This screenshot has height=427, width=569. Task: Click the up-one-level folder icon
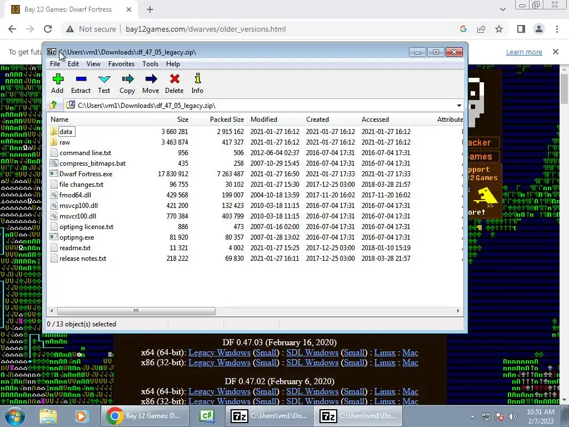click(53, 105)
